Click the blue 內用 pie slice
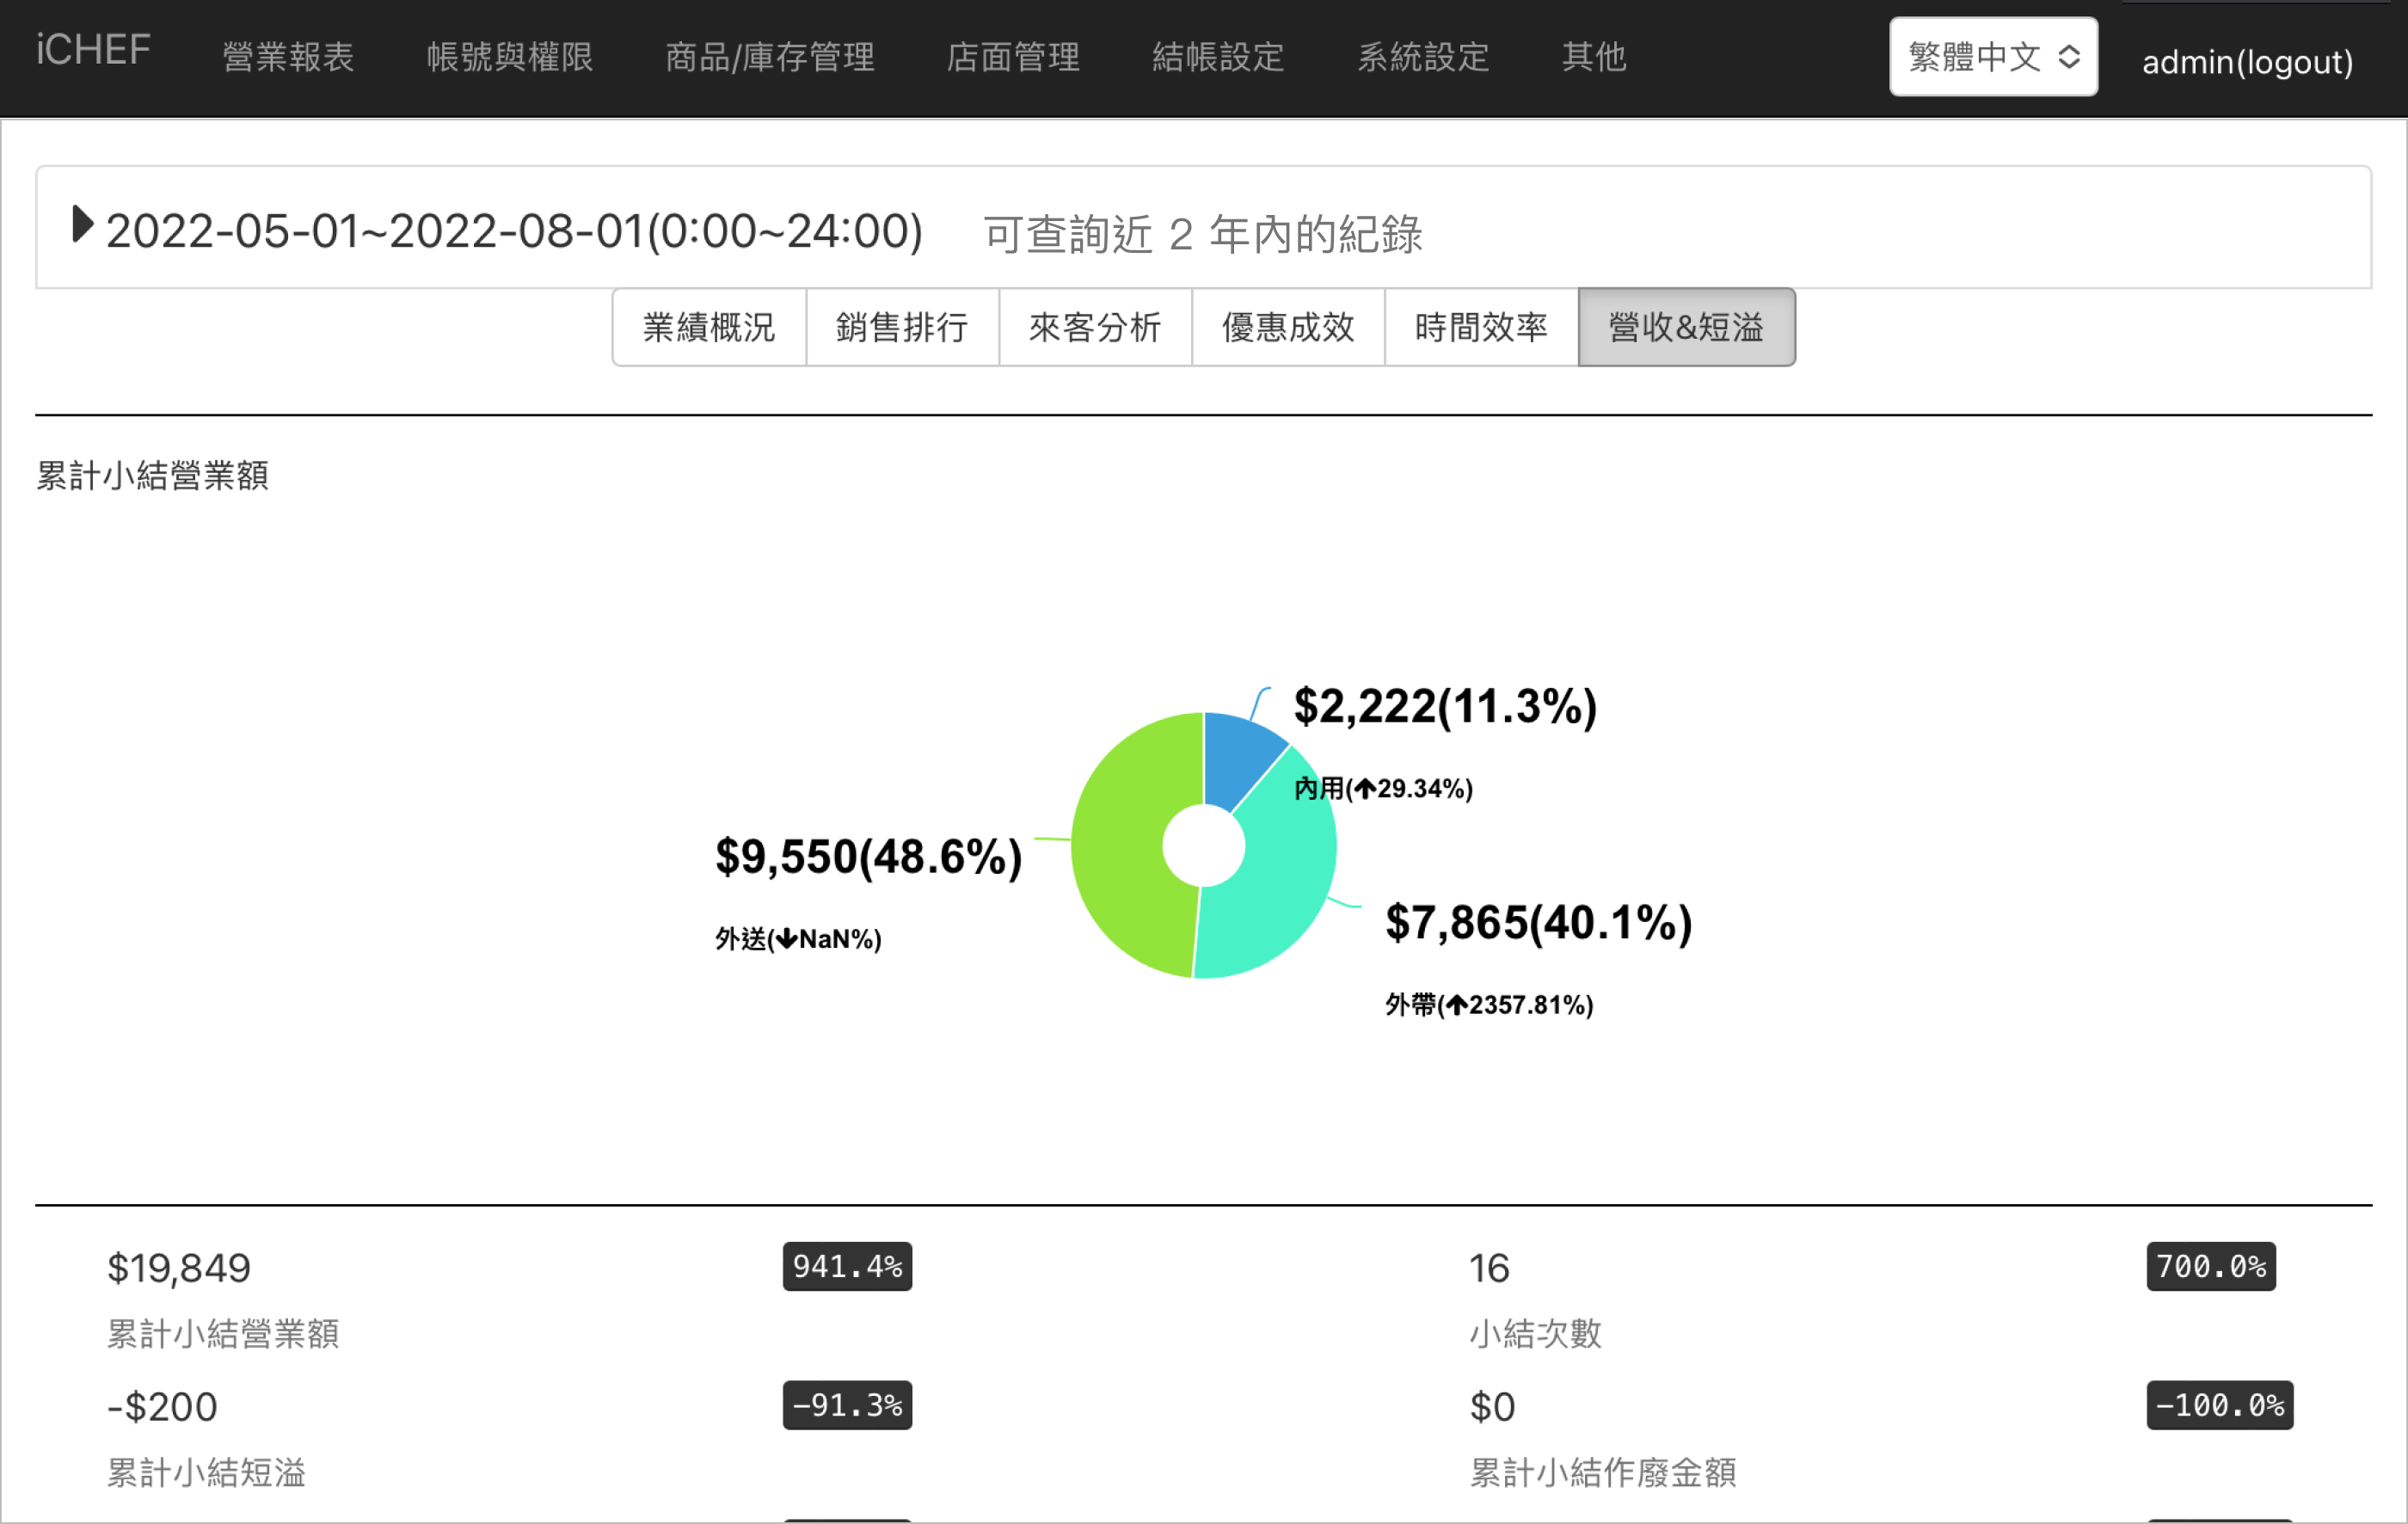Screen dimensions: 2408x1524 coord(1237,755)
